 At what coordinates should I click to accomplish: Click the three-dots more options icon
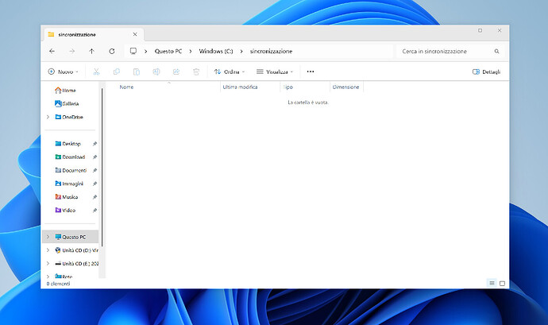click(x=310, y=72)
